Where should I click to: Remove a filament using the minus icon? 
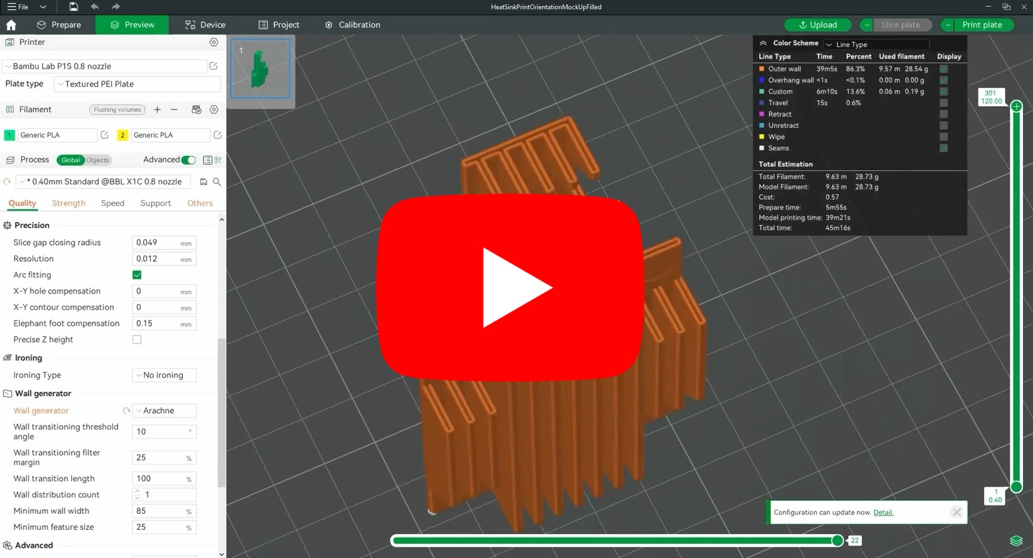coord(174,110)
